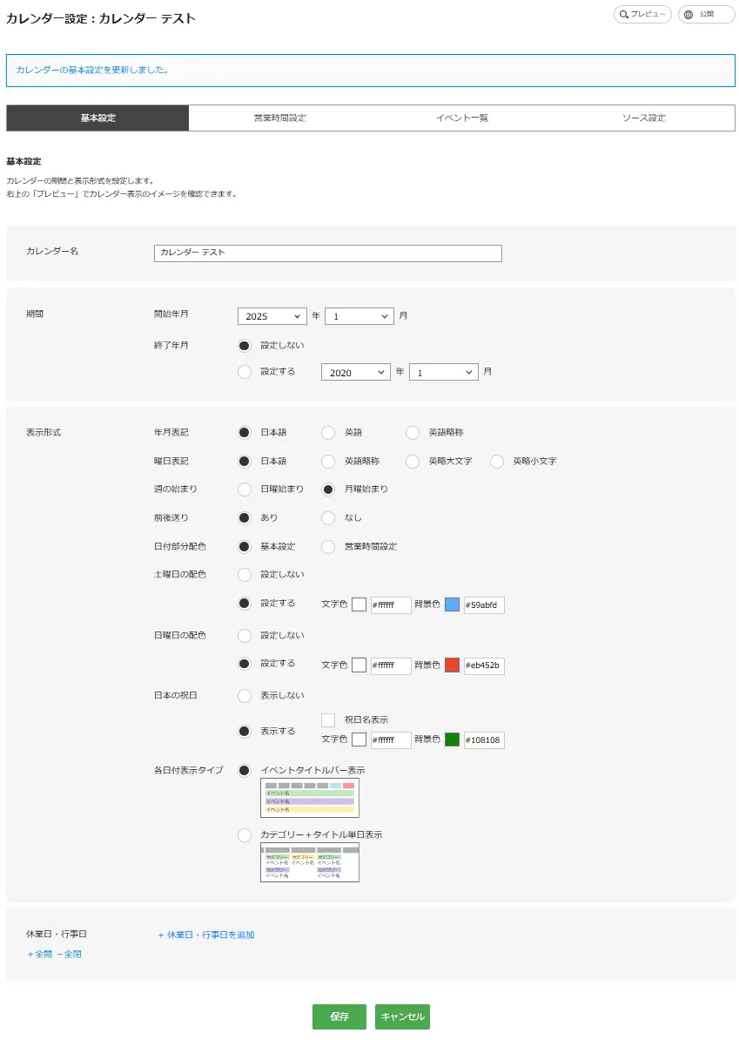Click the globe publish button
The height and width of the screenshot is (1040, 739).
[x=706, y=14]
